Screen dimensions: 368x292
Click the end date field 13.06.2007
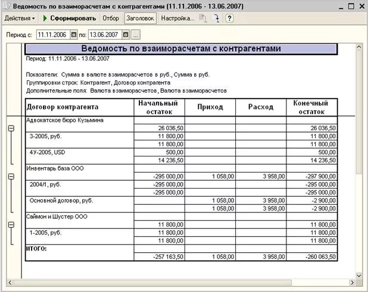pyautogui.click(x=105, y=35)
